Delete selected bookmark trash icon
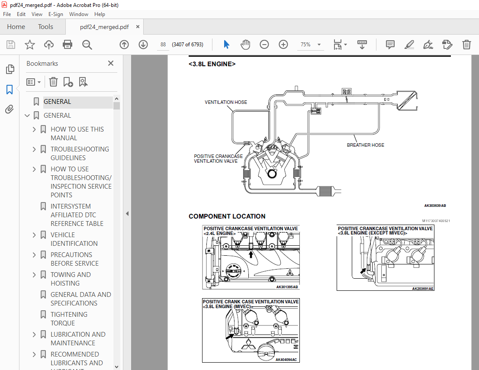The width and height of the screenshot is (479, 370). pyautogui.click(x=54, y=82)
